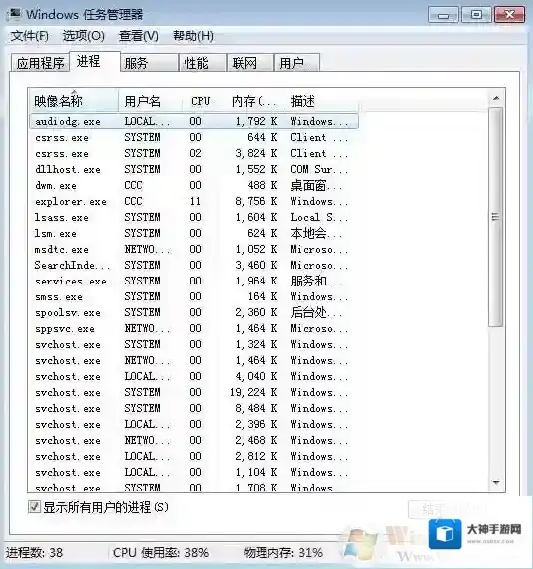Image resolution: width=533 pixels, height=569 pixels.
Task: Click the CPU value 11 cell
Action: [x=195, y=201]
